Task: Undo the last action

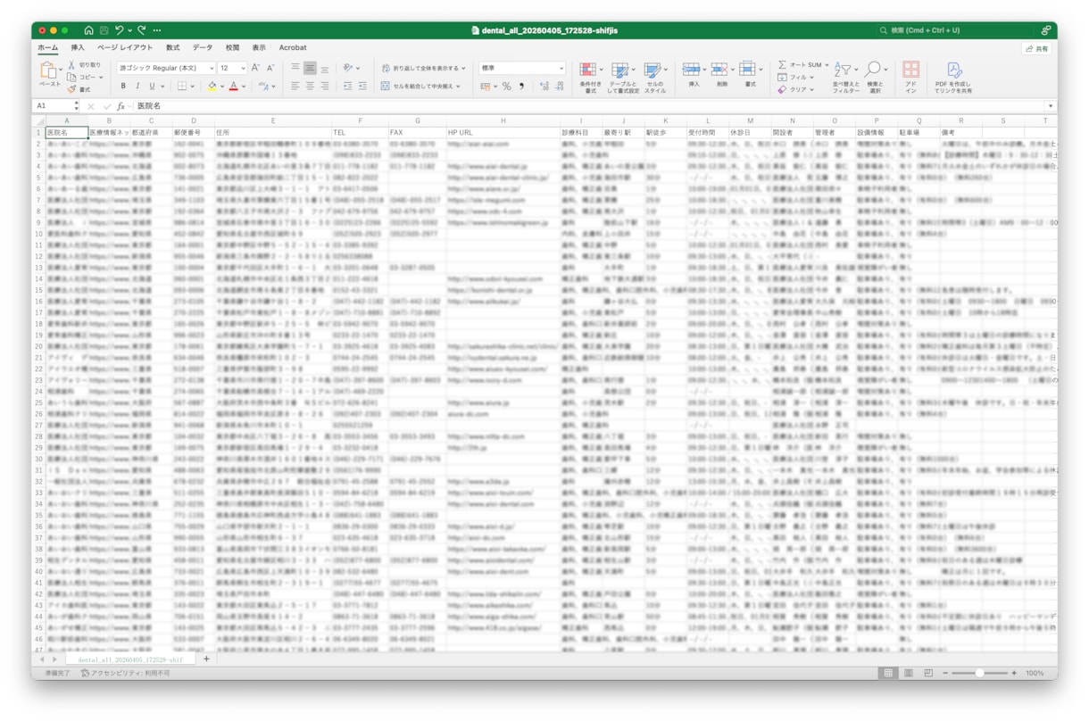Action: tap(120, 30)
